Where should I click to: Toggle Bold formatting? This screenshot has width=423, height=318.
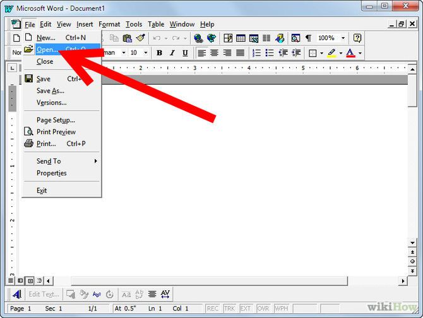(159, 53)
